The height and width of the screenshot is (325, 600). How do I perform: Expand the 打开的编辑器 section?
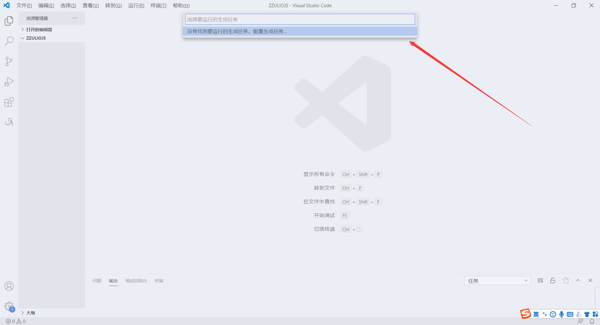39,30
